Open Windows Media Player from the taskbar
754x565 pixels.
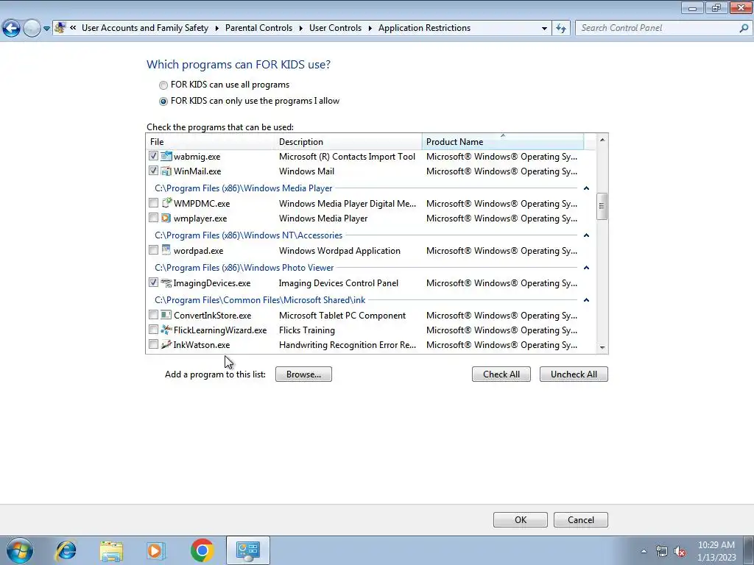coord(155,550)
